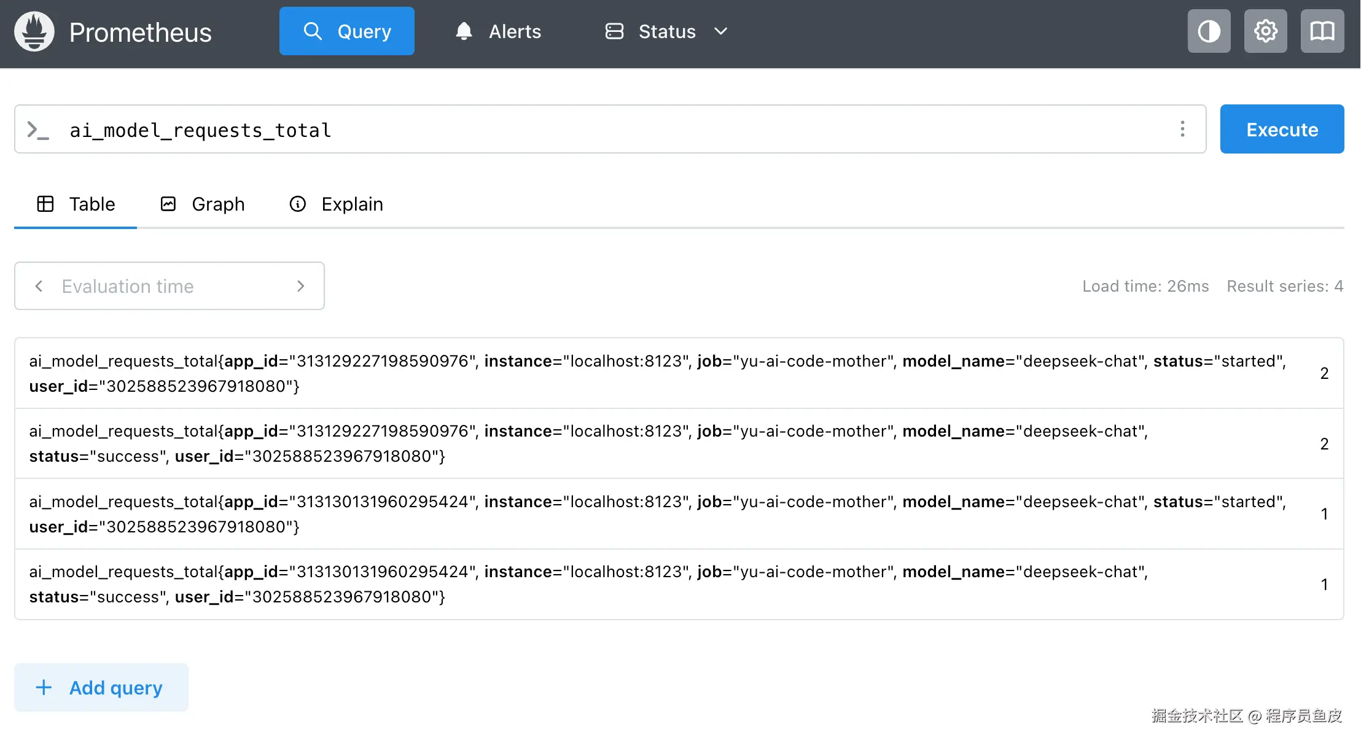Open the query options three-dot menu
Screen dimensions: 1361x743
click(1182, 129)
